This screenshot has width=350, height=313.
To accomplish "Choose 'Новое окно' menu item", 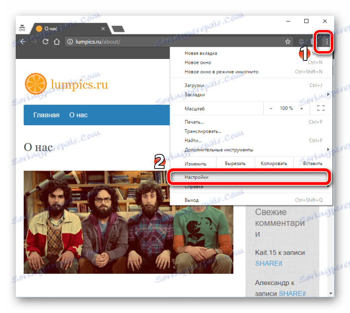I will pos(252,62).
